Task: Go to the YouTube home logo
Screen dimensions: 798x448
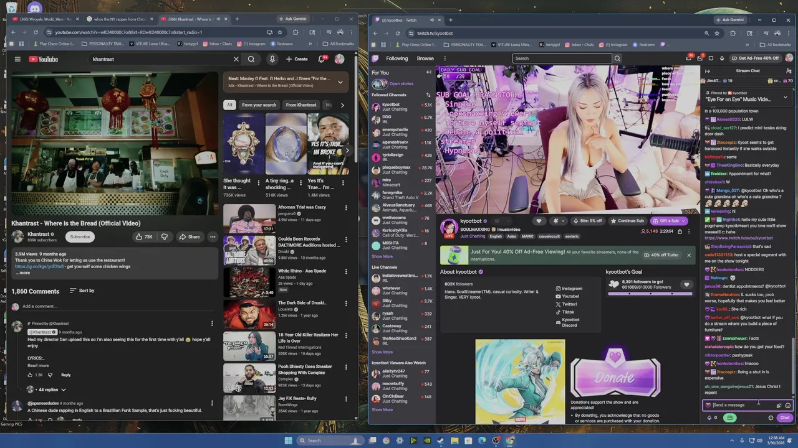Action: click(x=43, y=59)
